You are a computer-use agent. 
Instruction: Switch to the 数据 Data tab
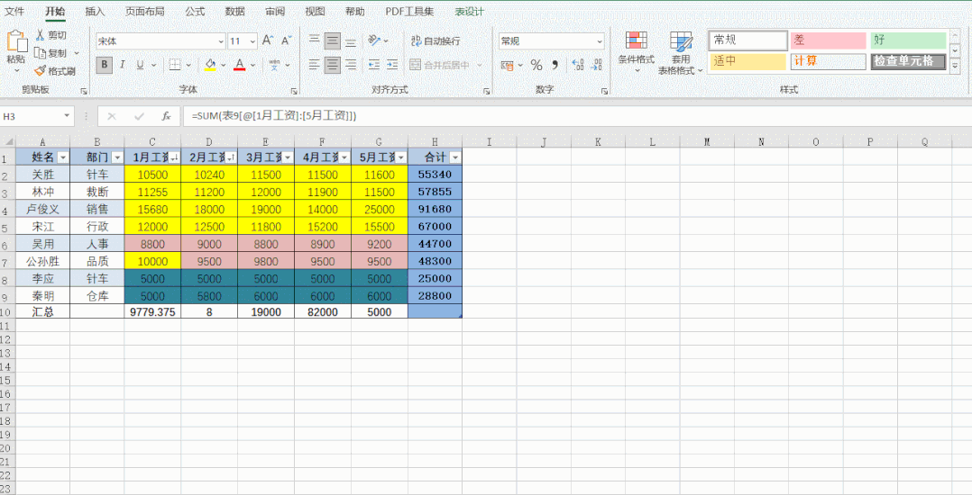[234, 12]
